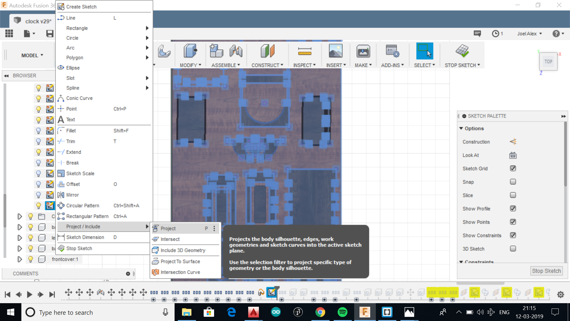Enable the 3D Sketch checkbox
The height and width of the screenshot is (321, 570).
(x=513, y=249)
